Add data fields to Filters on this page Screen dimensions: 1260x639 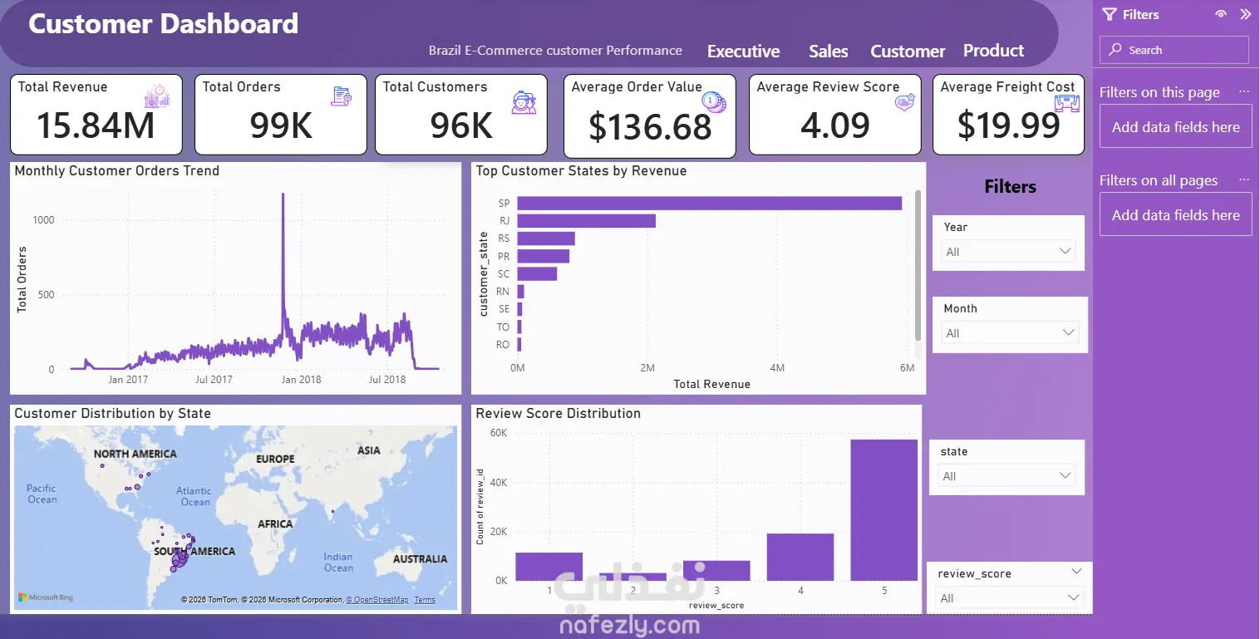[1175, 126]
